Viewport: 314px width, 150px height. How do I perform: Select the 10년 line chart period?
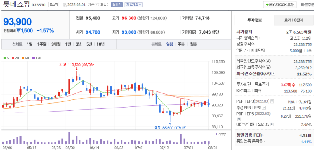(x=100, y=44)
